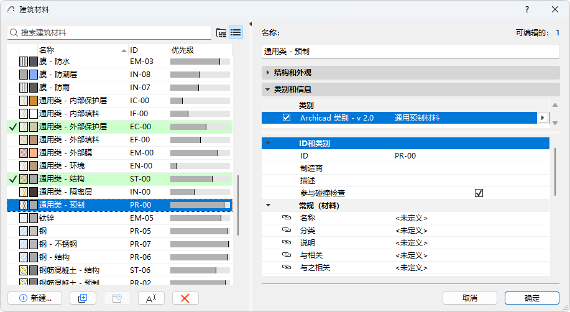Click the search magnifier icon
This screenshot has height=312, width=570.
(x=14, y=33)
